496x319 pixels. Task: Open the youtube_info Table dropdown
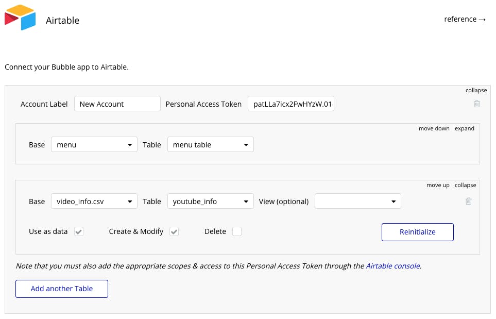[x=211, y=202]
